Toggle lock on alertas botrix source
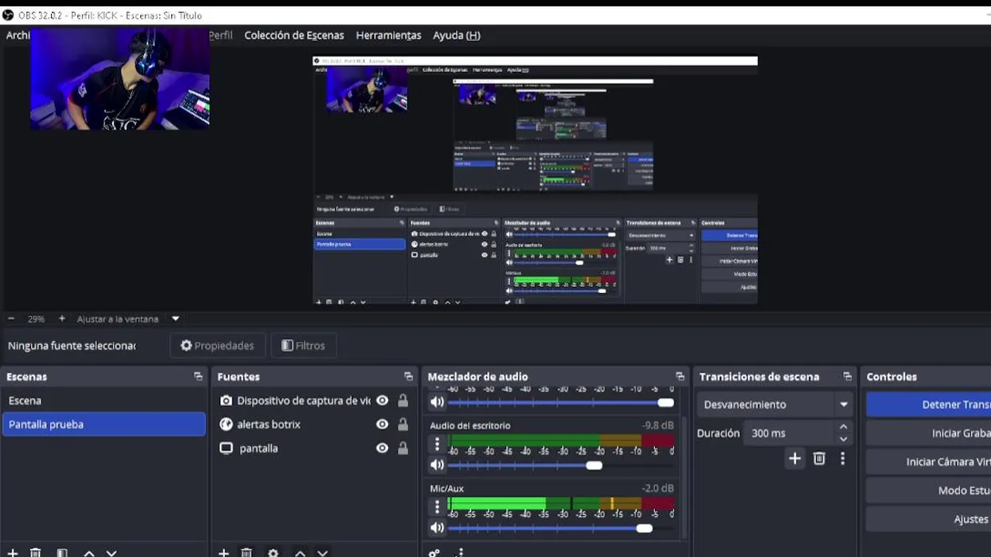The width and height of the screenshot is (991, 557). 403,424
